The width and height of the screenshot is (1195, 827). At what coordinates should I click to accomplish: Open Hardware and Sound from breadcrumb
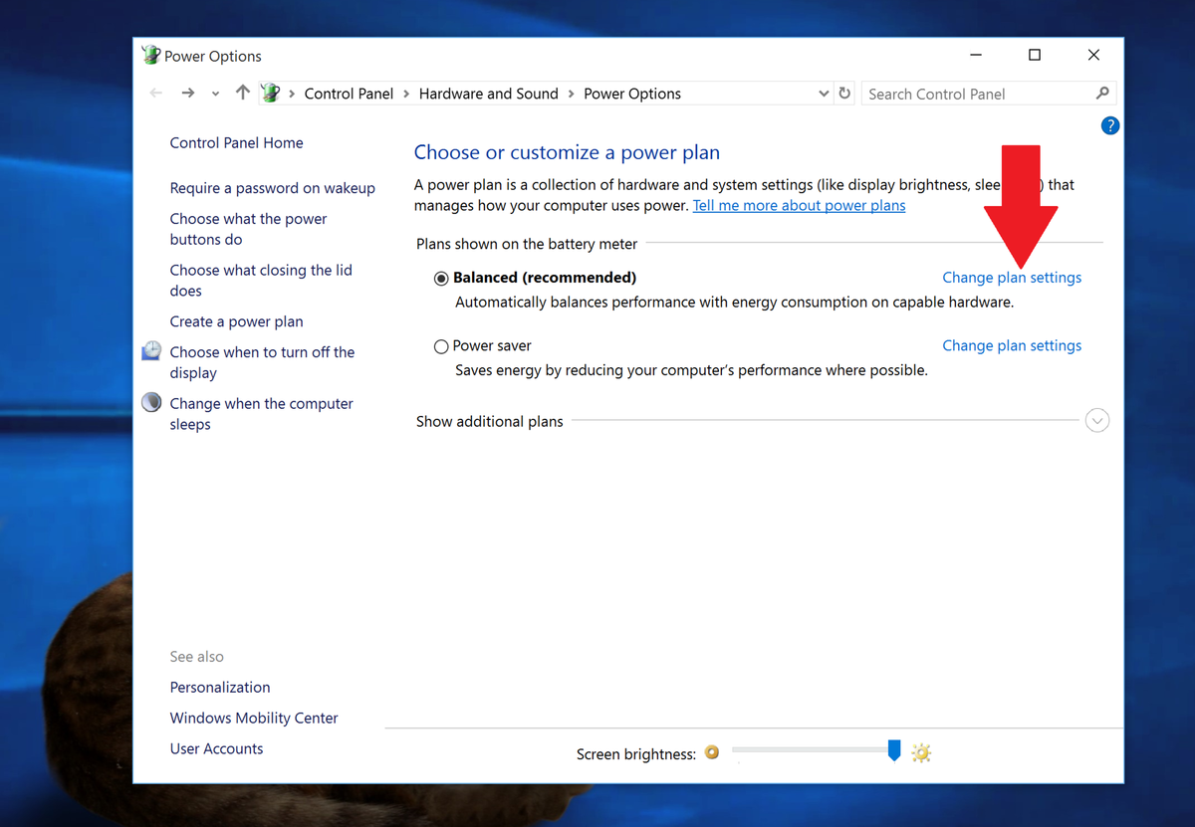488,93
